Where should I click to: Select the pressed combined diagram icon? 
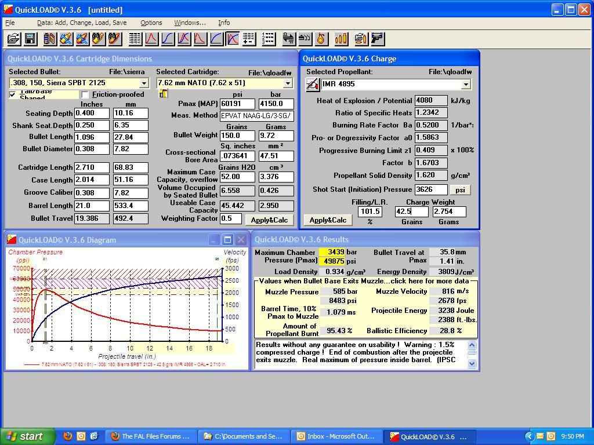pos(233,39)
